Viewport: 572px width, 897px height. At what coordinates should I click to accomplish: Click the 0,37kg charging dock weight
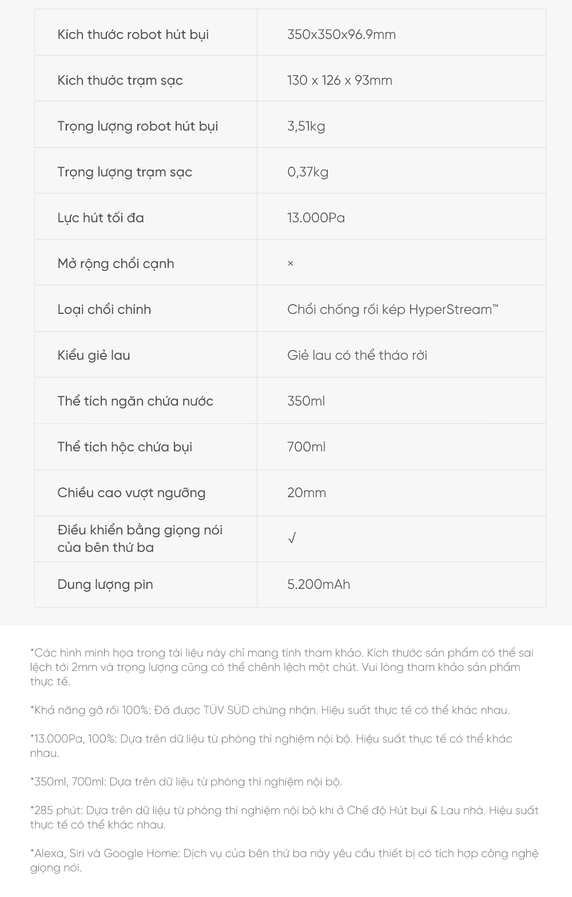point(308,172)
